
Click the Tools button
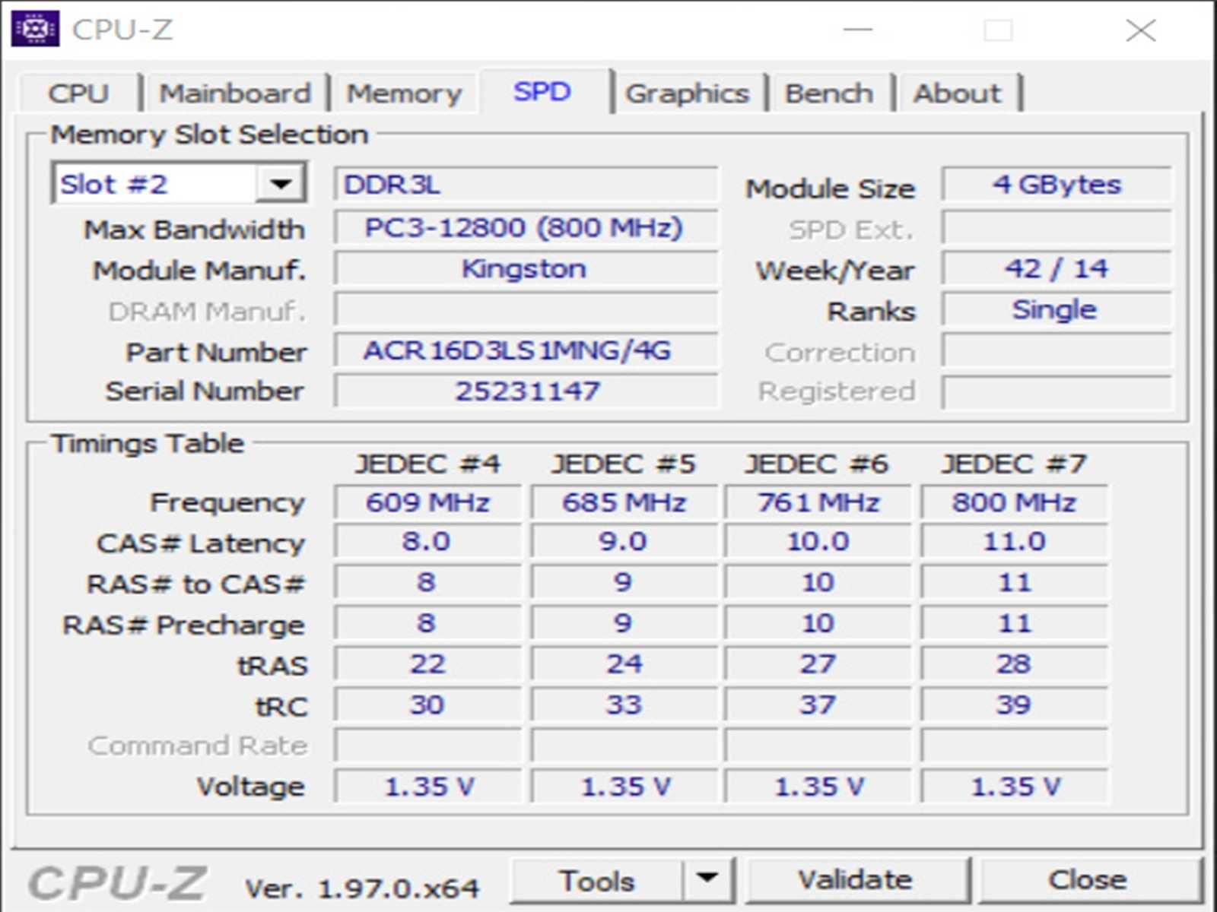[x=597, y=880]
